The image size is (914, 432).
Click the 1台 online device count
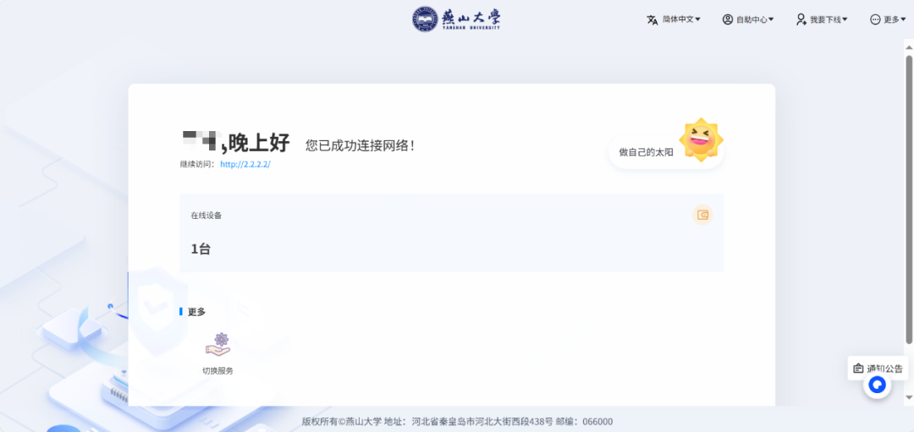coord(201,249)
